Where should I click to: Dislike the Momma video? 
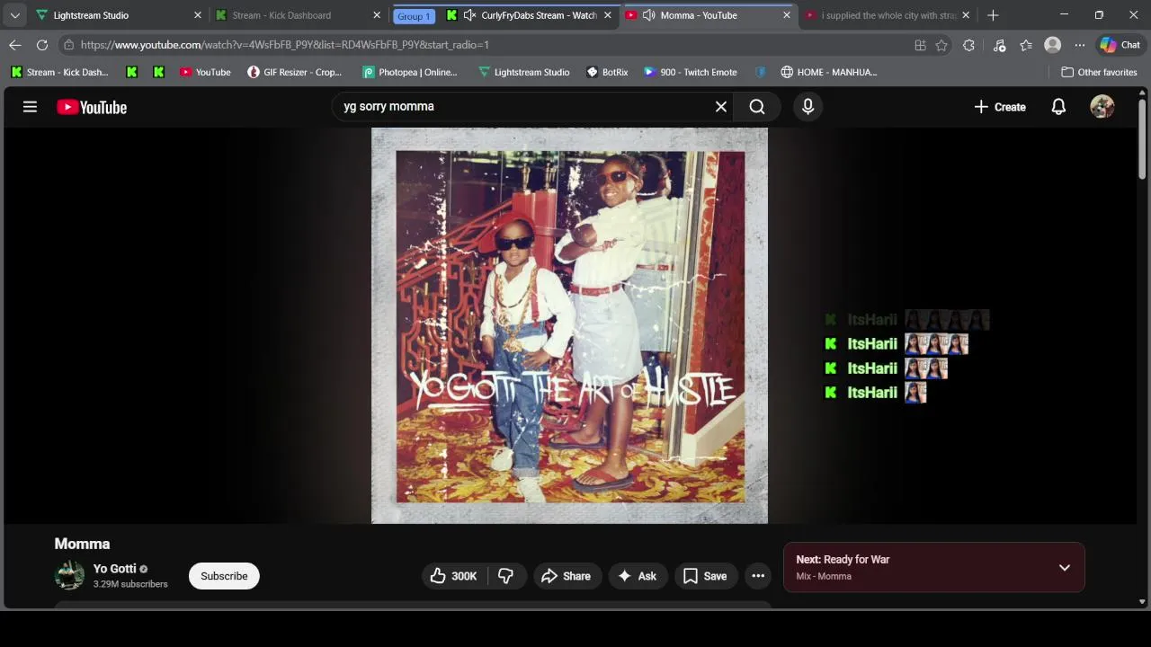506,576
